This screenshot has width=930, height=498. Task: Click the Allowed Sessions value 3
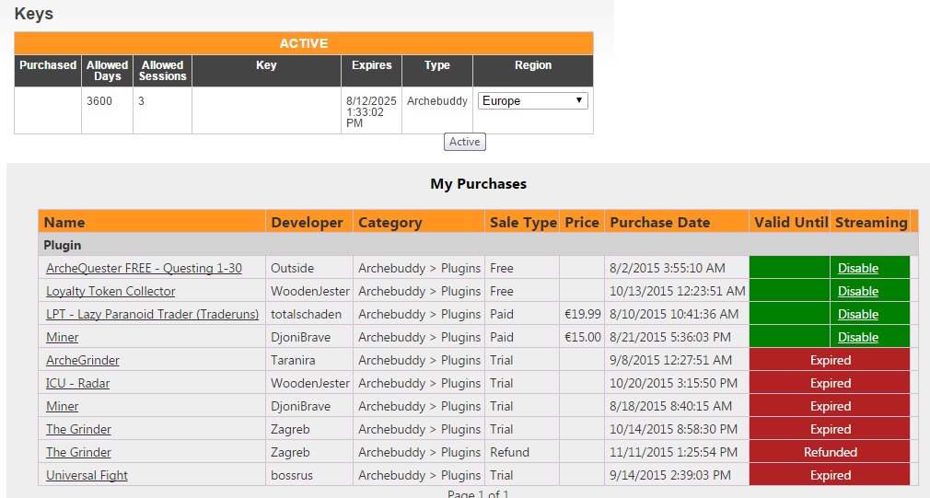(141, 100)
